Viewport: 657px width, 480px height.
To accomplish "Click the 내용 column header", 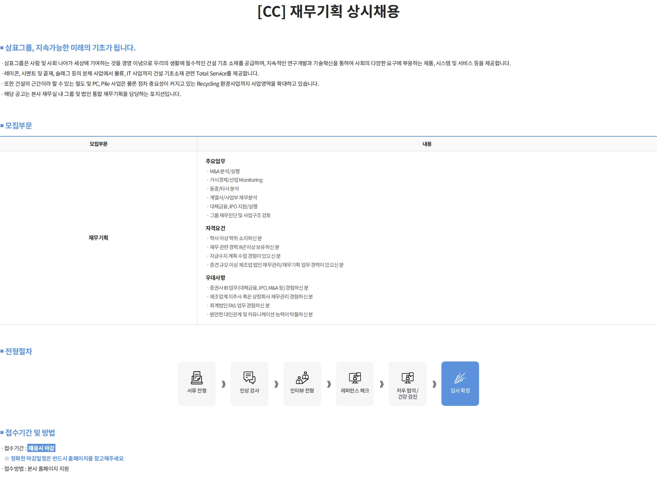I will 427,144.
